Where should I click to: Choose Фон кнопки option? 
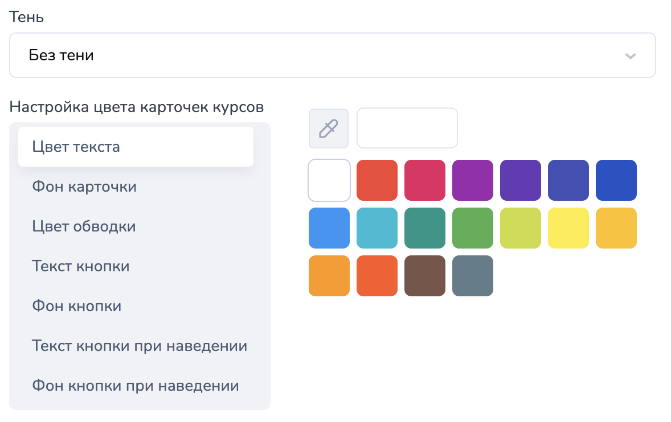[x=136, y=306]
